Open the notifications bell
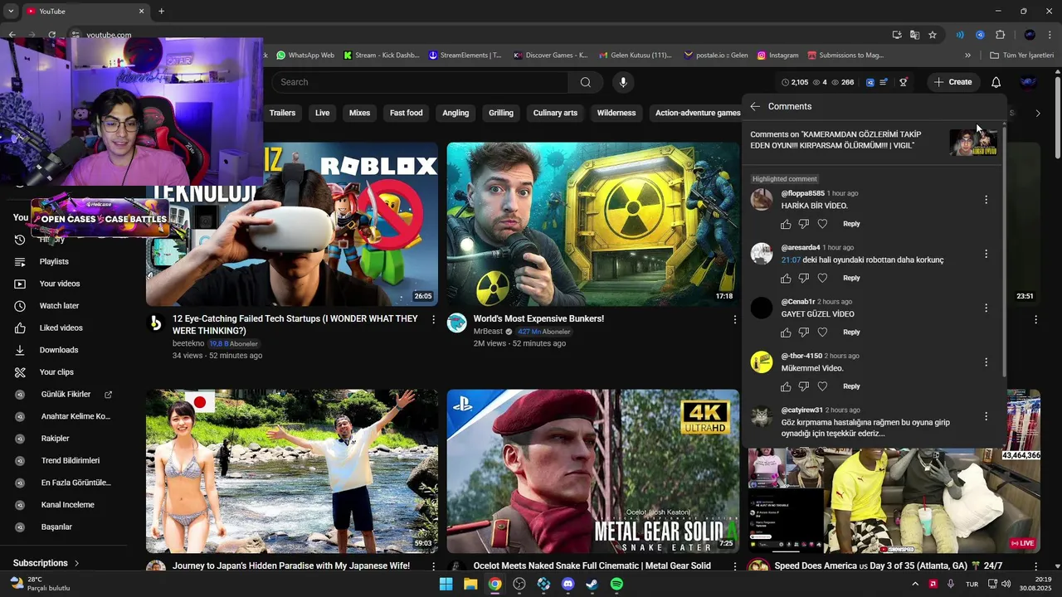Image resolution: width=1062 pixels, height=597 pixels. point(996,82)
